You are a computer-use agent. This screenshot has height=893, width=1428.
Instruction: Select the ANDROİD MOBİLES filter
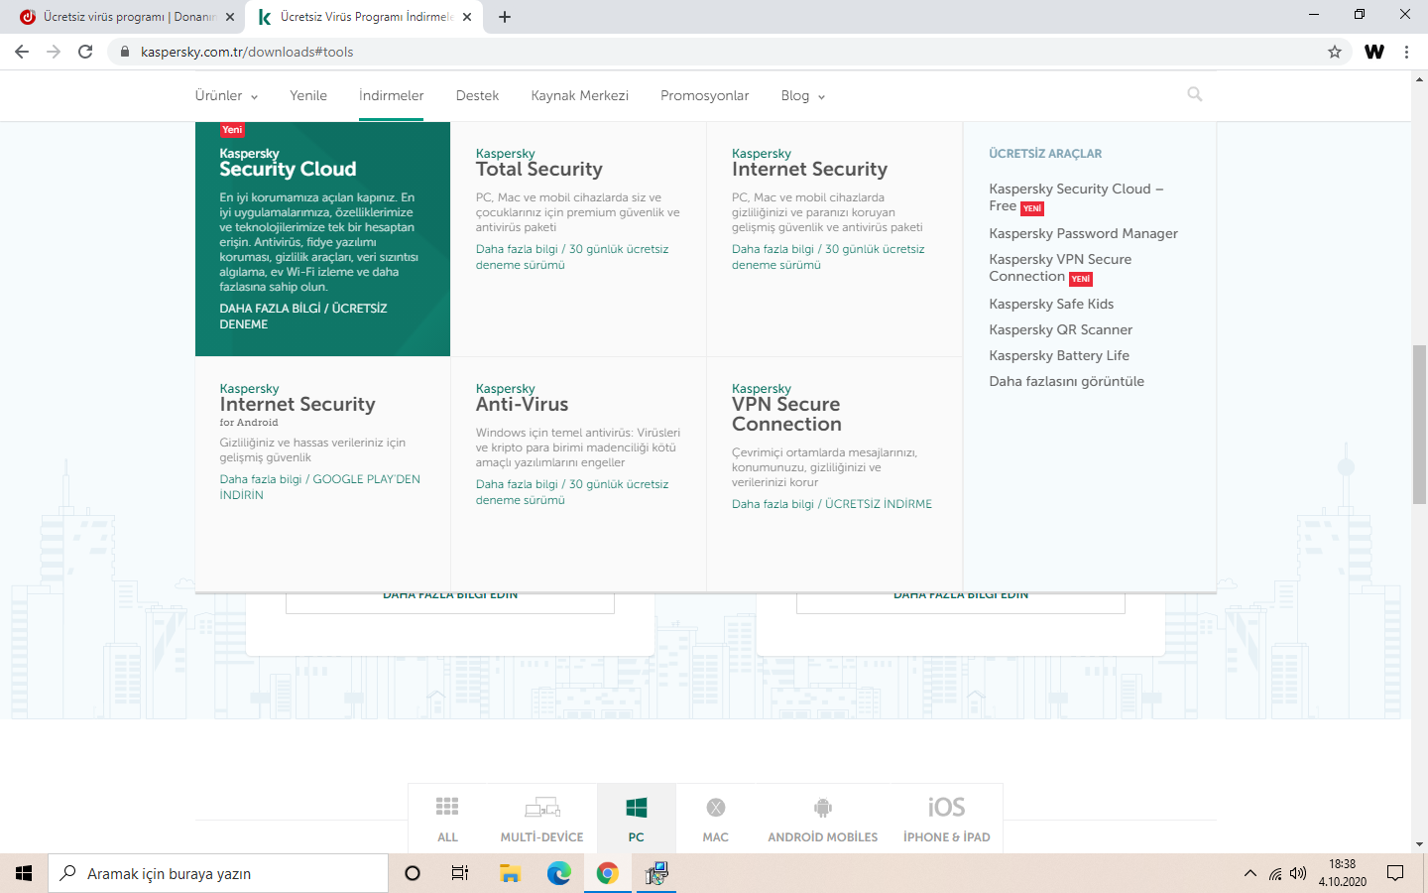pos(823,819)
